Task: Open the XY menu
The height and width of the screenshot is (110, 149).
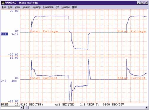Action: click(57, 7)
